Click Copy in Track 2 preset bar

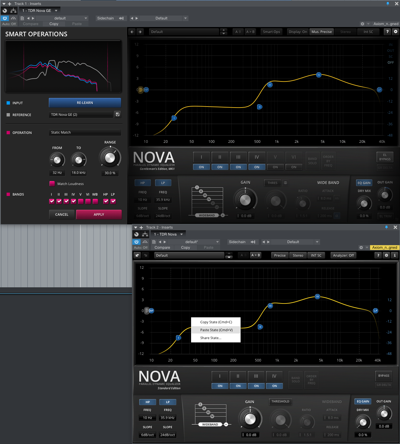click(185, 247)
